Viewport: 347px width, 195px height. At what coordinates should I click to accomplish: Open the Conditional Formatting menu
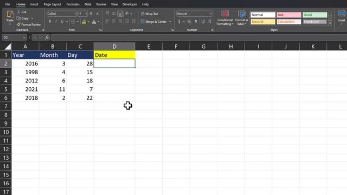pyautogui.click(x=225, y=18)
